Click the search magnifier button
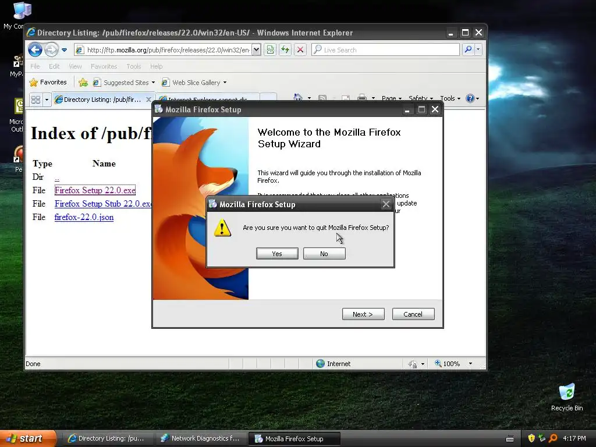The image size is (596, 447). click(469, 49)
